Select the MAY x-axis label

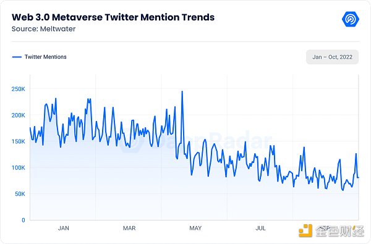tap(195, 228)
